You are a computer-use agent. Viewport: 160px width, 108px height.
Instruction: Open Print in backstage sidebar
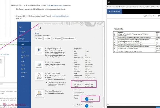tap(23, 61)
